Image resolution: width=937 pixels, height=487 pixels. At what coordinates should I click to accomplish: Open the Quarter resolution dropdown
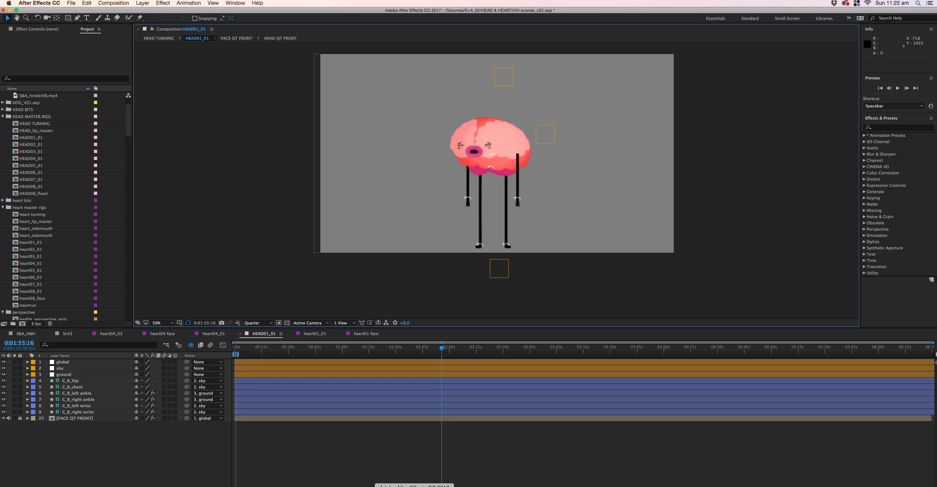point(258,323)
